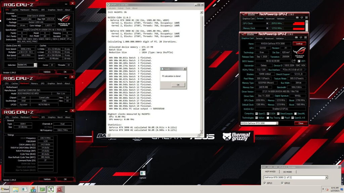Image resolution: width=344 pixels, height=193 pixels.
Task: Open the GeForce RTX 3090 (1 of 2) dropdown
Action: coord(296,177)
